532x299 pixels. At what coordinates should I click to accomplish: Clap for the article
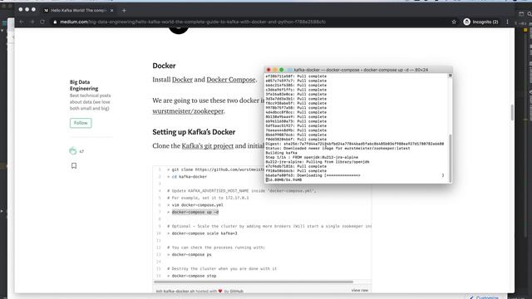point(72,151)
